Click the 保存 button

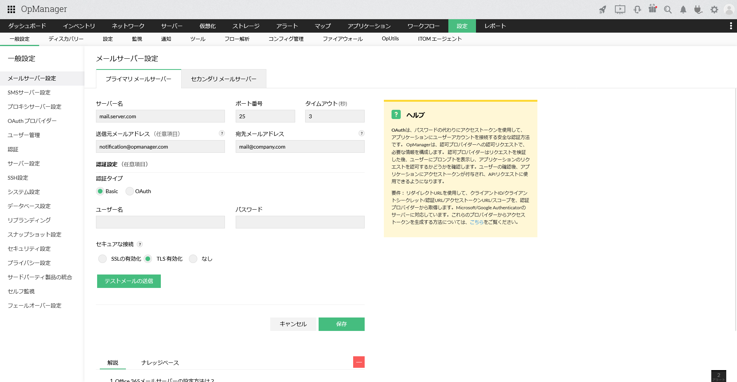coord(341,324)
